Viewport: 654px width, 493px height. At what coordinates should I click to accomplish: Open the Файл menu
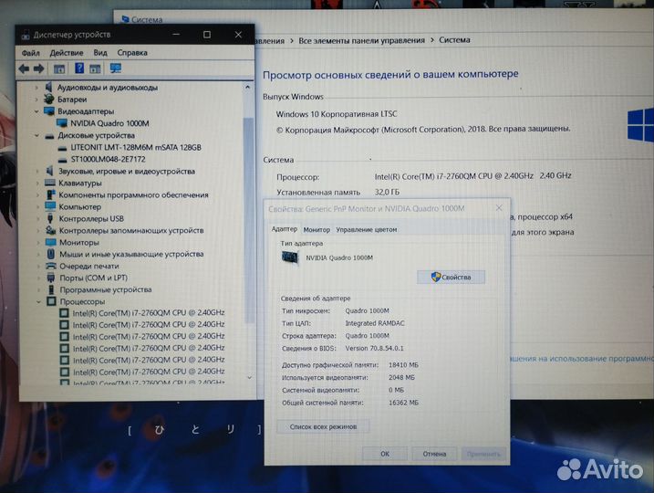(x=31, y=53)
